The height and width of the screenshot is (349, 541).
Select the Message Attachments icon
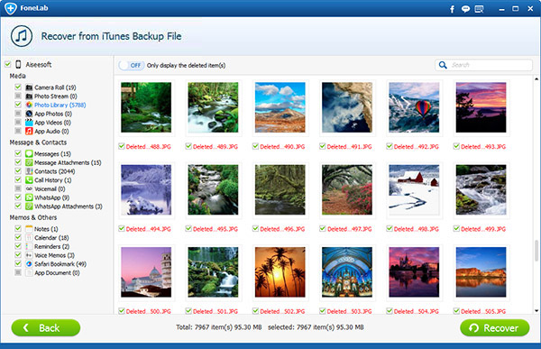click(x=29, y=162)
